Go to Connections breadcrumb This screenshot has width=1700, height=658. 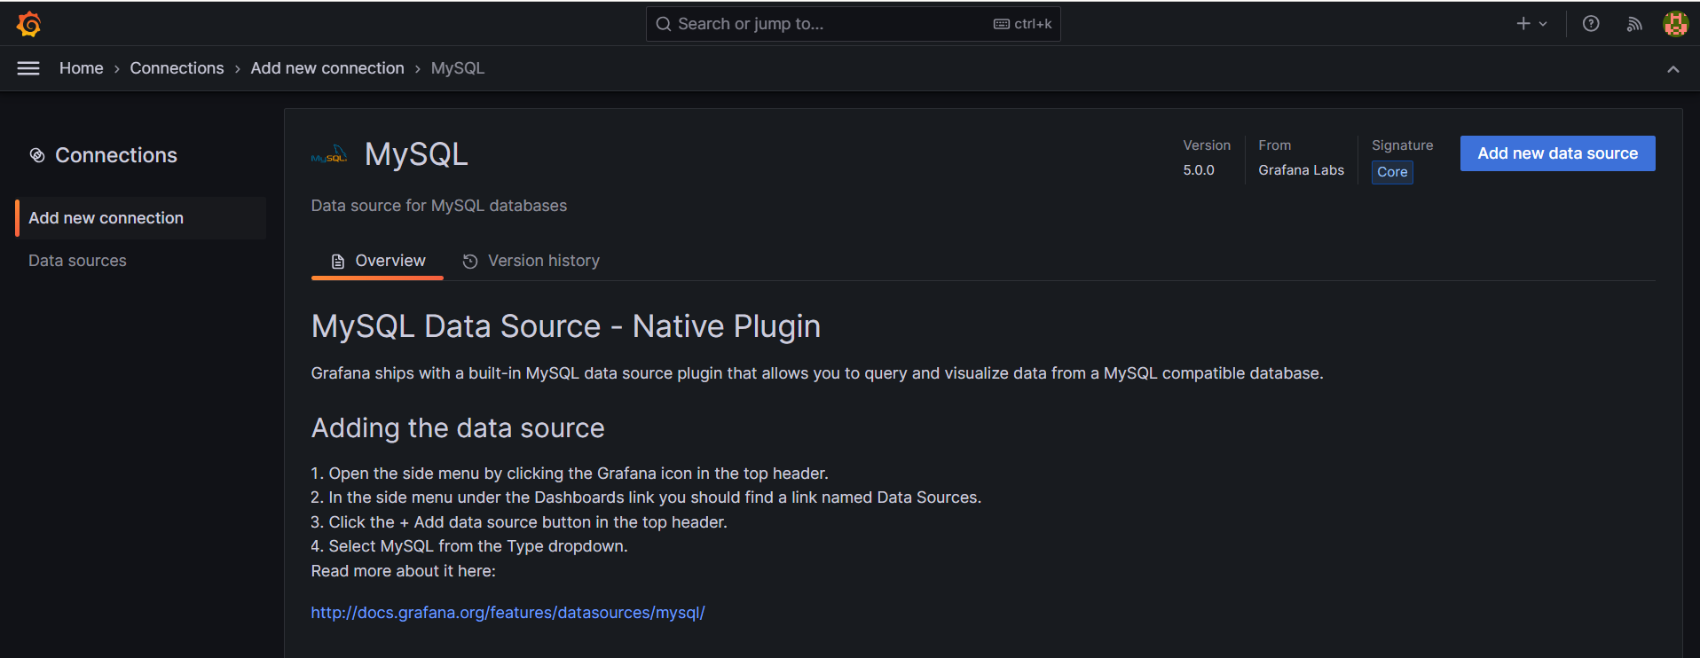tap(177, 68)
